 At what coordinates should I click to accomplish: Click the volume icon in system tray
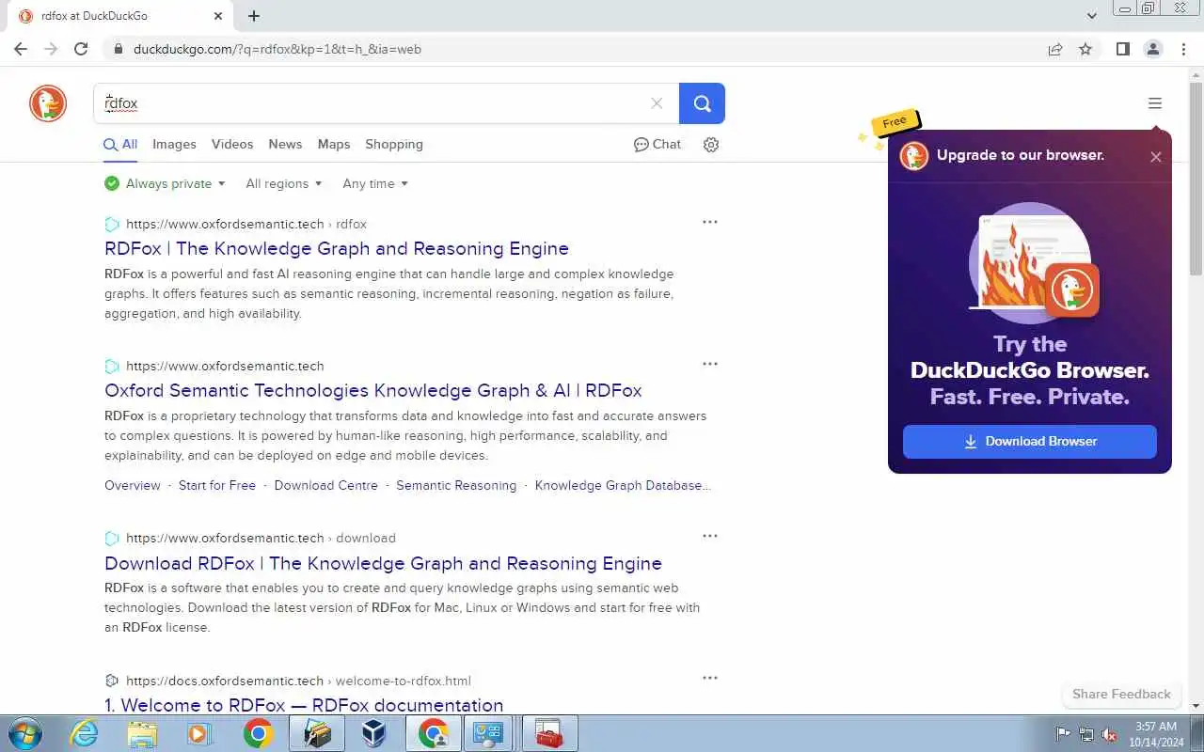[x=1109, y=734]
